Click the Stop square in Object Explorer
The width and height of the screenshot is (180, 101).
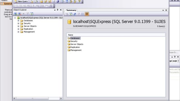click(24, 14)
